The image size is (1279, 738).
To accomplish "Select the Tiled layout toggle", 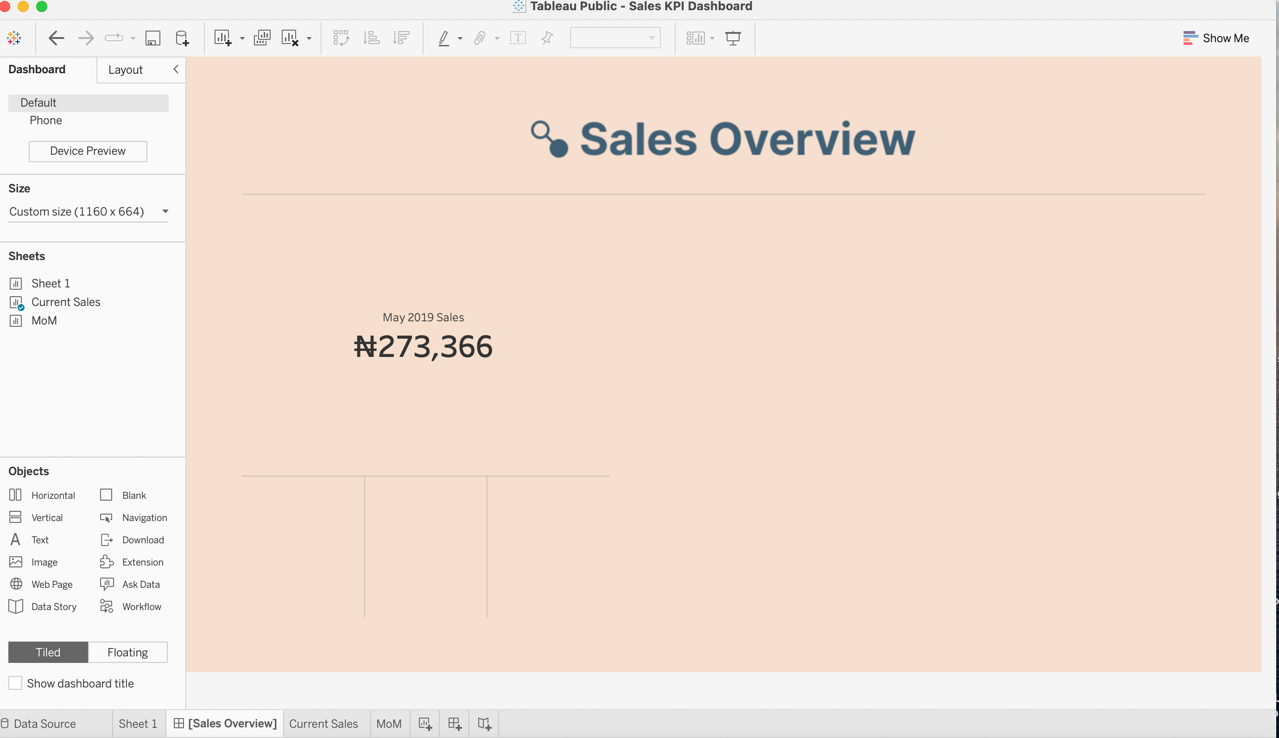I will 48,652.
